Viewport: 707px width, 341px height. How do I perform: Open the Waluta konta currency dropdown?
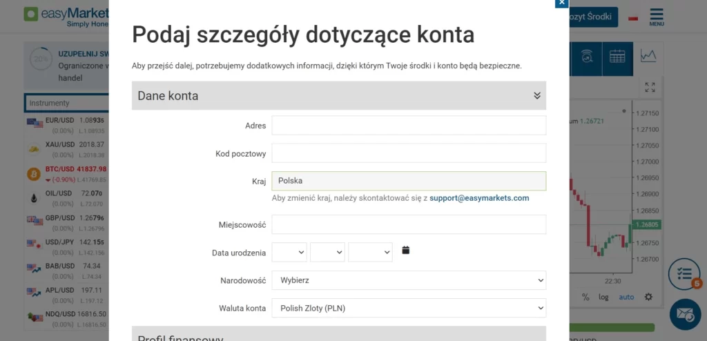click(409, 308)
